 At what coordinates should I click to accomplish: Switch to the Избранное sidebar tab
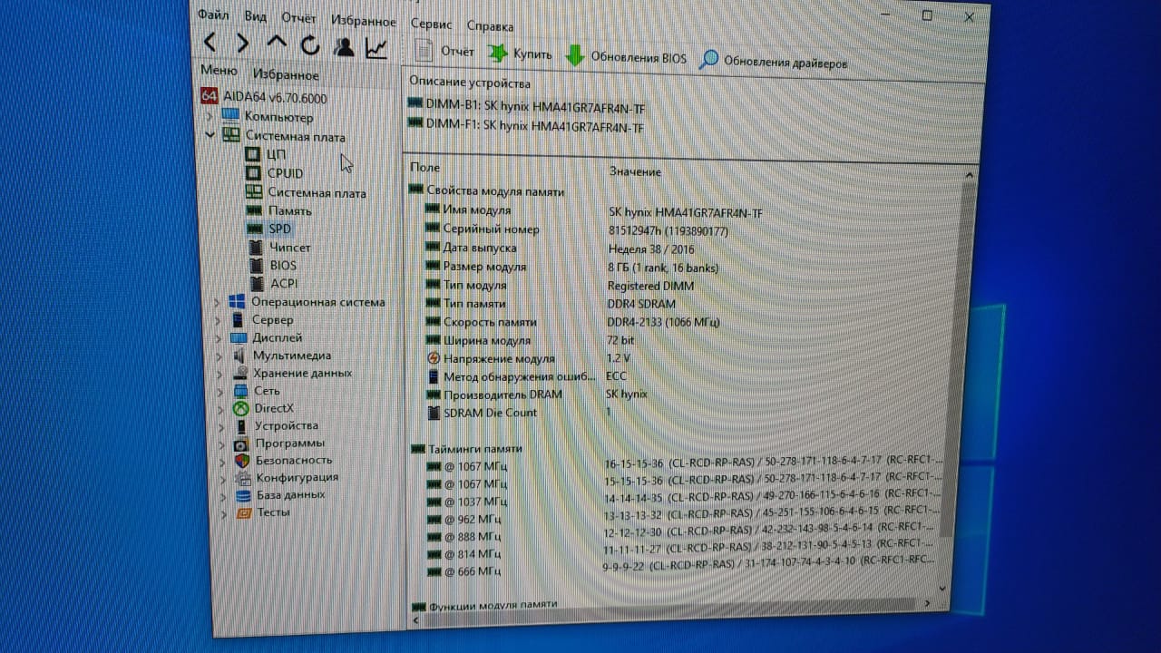point(286,75)
